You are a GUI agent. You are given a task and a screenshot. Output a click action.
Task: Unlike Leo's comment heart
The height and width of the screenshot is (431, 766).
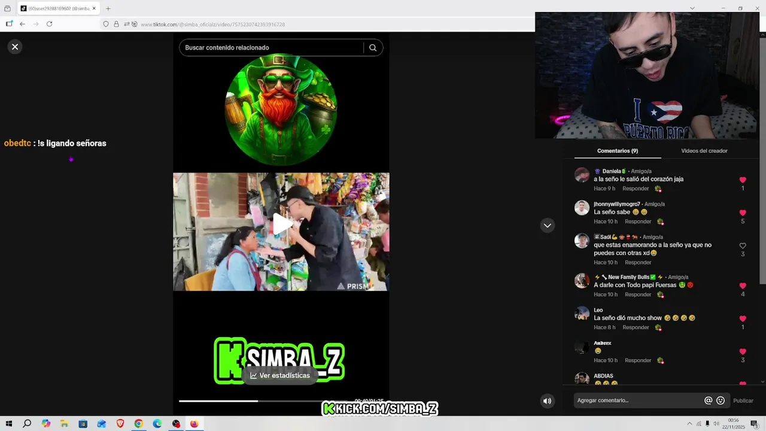[743, 318]
